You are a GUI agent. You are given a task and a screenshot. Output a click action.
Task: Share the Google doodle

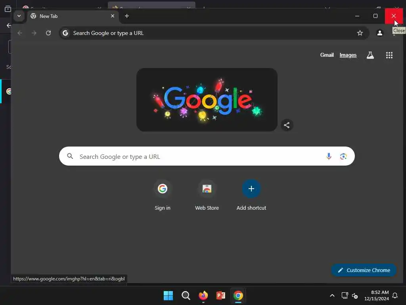pyautogui.click(x=287, y=125)
